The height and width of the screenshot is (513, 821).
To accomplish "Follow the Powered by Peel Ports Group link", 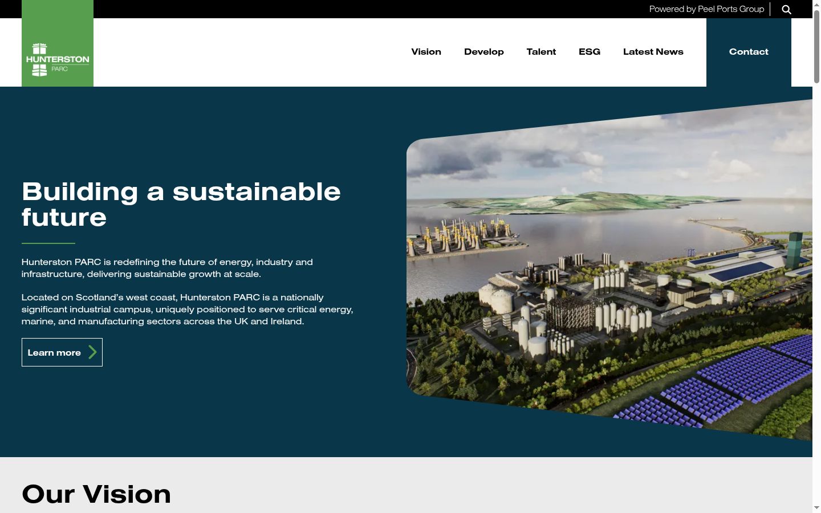I will (706, 9).
